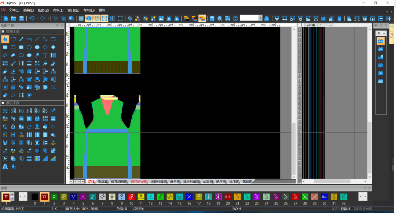Toggle the highlighted color layers button
The image size is (396, 213).
point(202,18)
